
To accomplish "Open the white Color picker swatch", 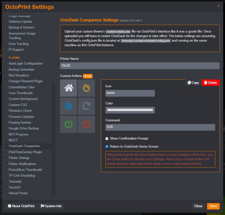I will (130, 110).
